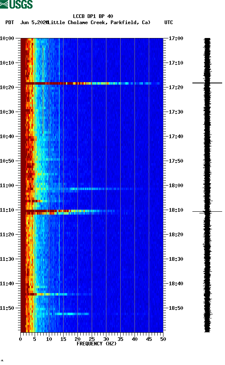Click the 'PDT' timezone label

(x=9, y=22)
